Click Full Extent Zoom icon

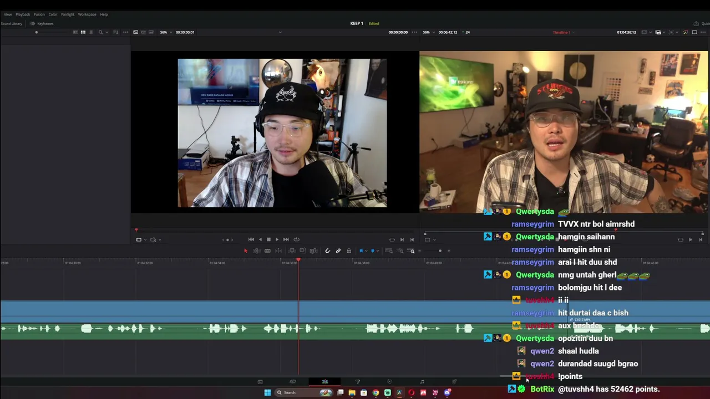pyautogui.click(x=389, y=251)
